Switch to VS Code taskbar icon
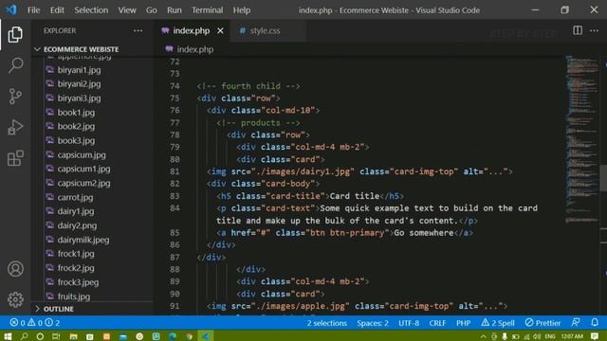This screenshot has width=607, height=341. pyautogui.click(x=206, y=336)
